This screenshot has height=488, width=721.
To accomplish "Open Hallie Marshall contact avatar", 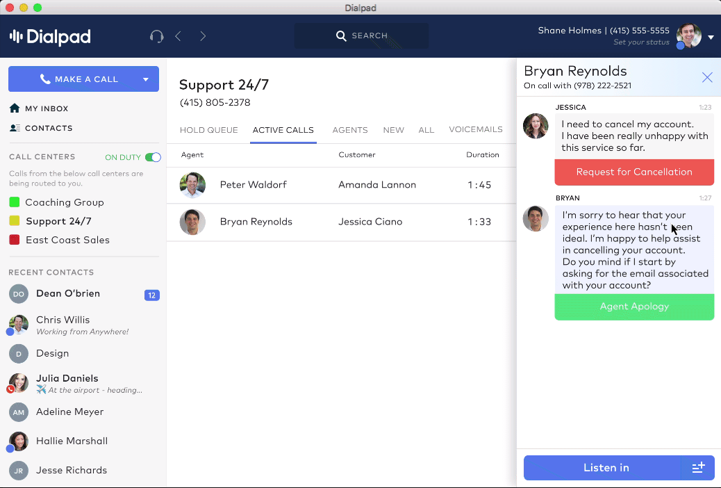I will point(18,441).
